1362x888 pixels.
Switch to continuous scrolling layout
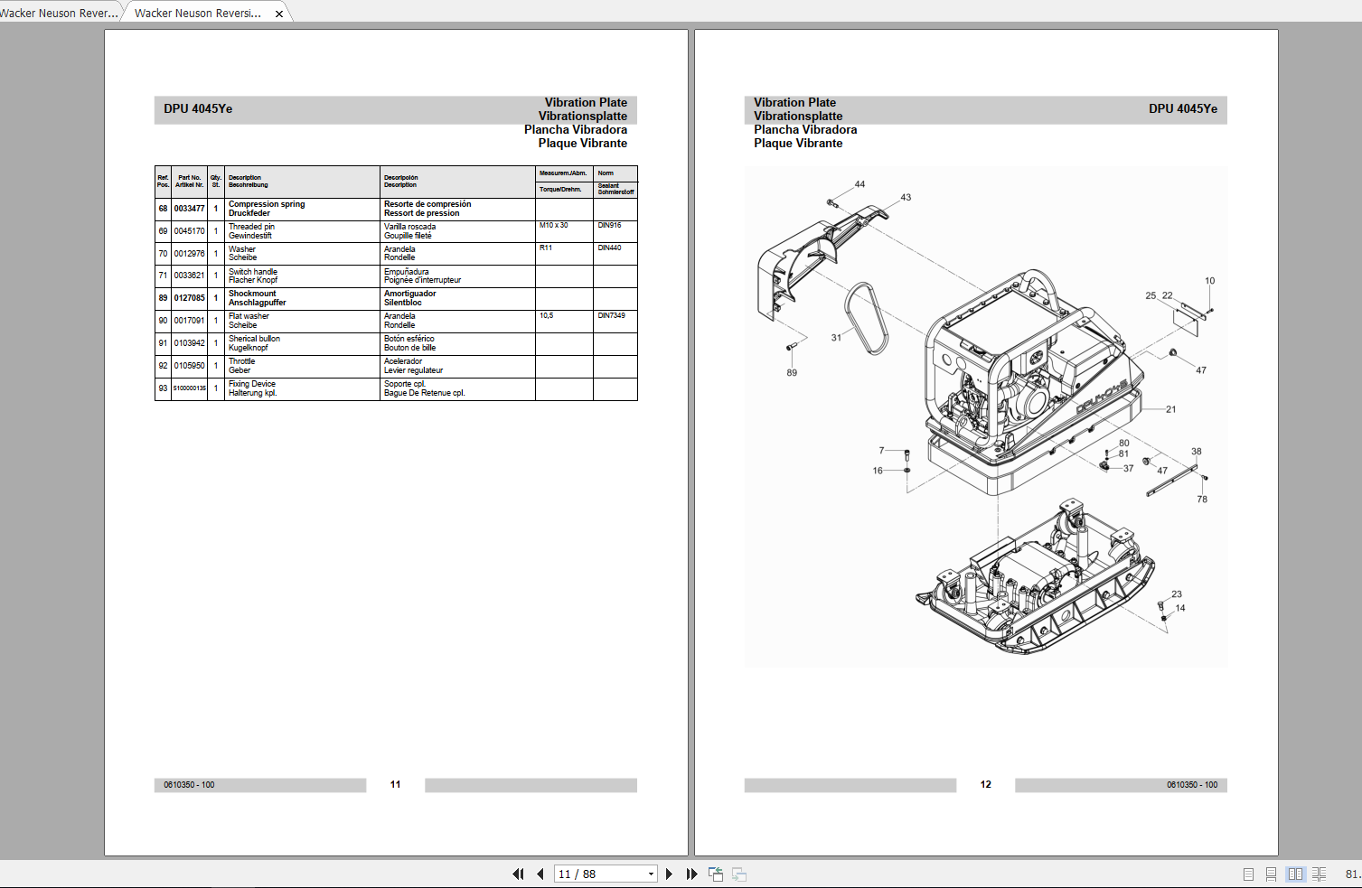(1272, 874)
